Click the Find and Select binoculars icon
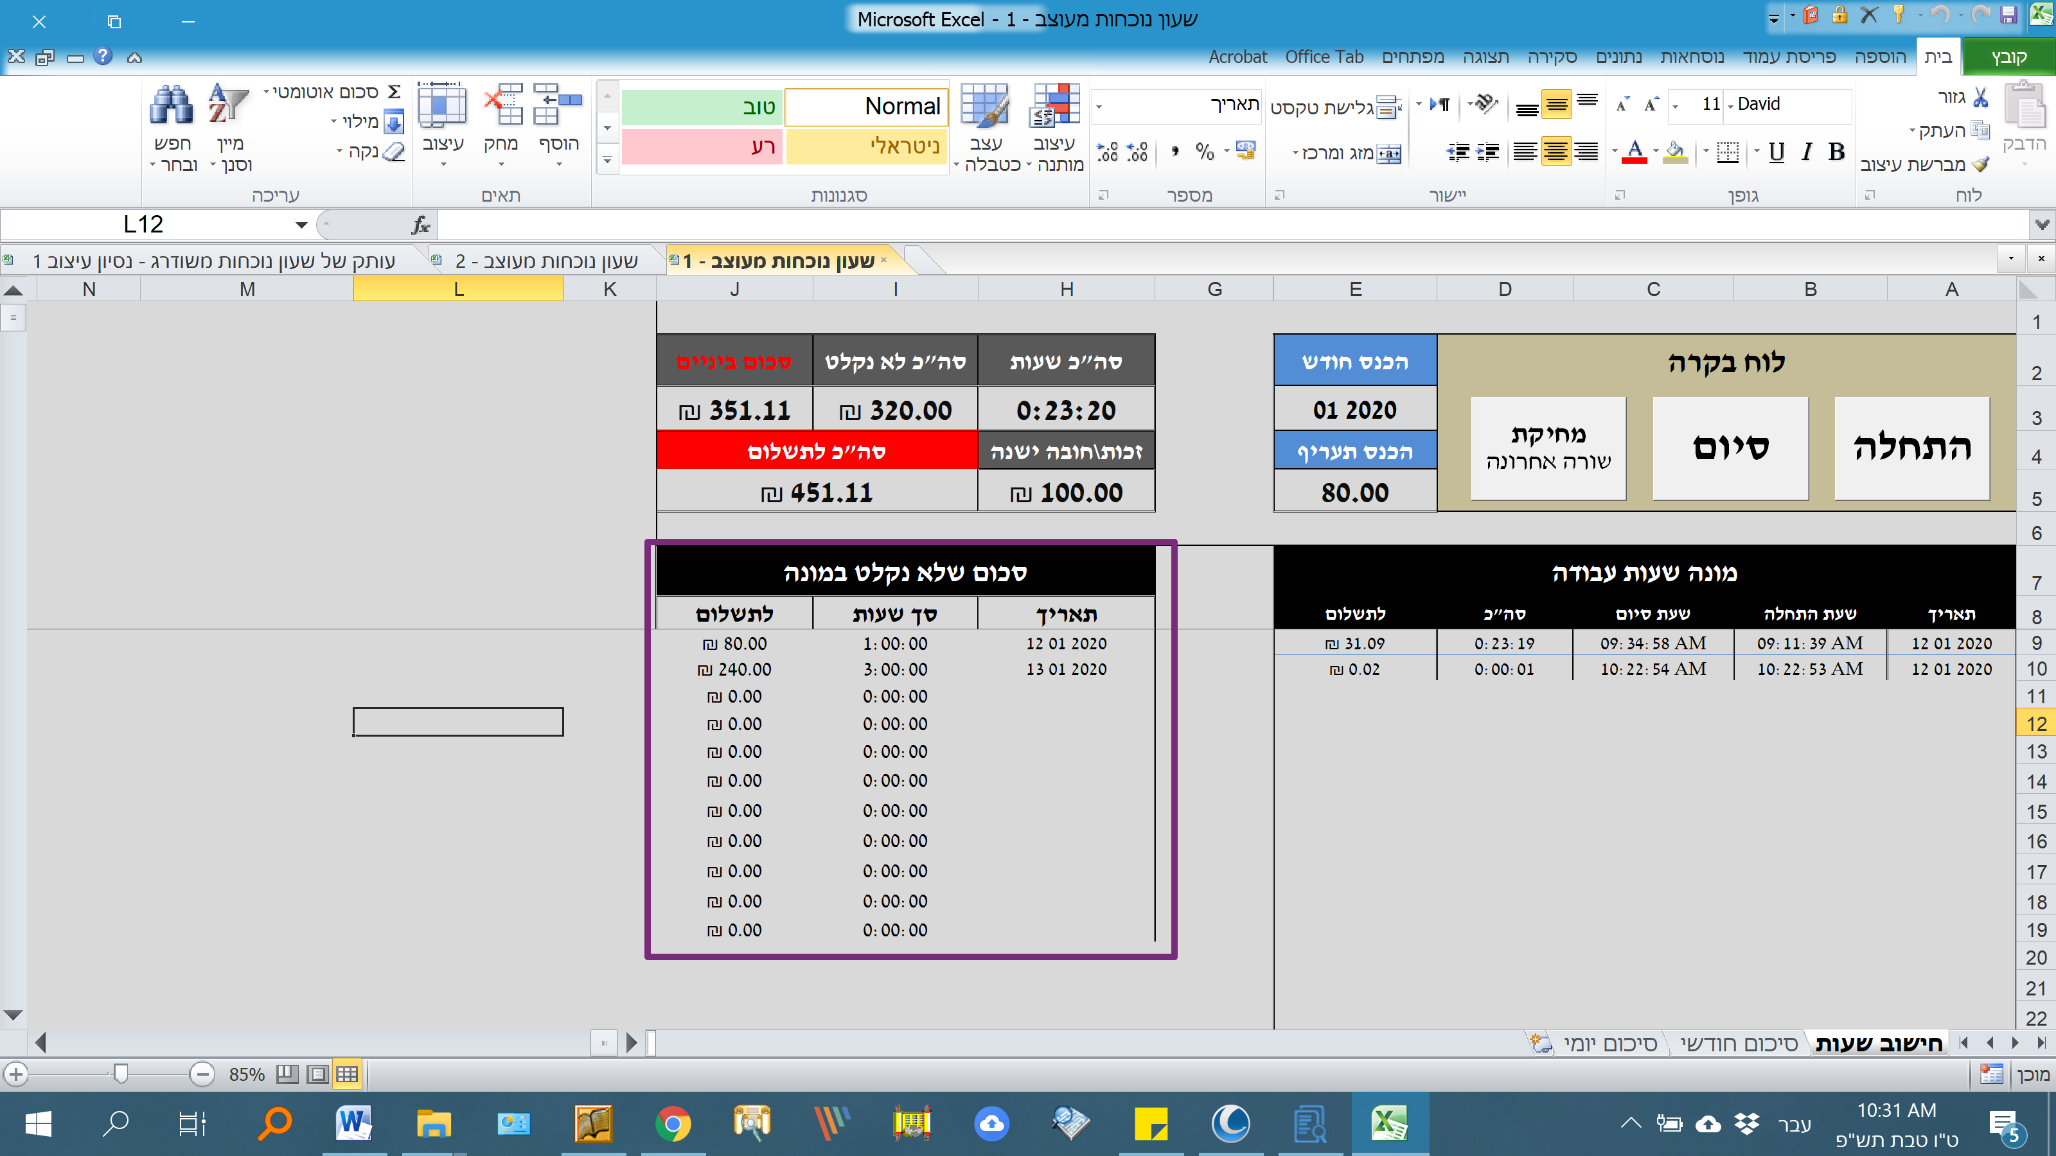This screenshot has height=1156, width=2056. tap(171, 105)
